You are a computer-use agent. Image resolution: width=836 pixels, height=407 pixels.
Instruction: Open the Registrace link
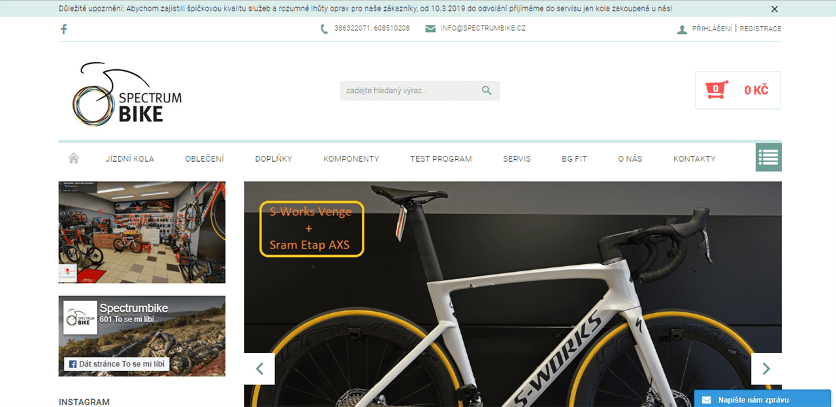point(760,29)
